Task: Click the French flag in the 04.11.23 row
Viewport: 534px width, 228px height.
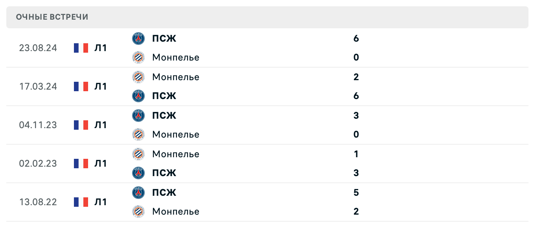Action: [x=81, y=125]
